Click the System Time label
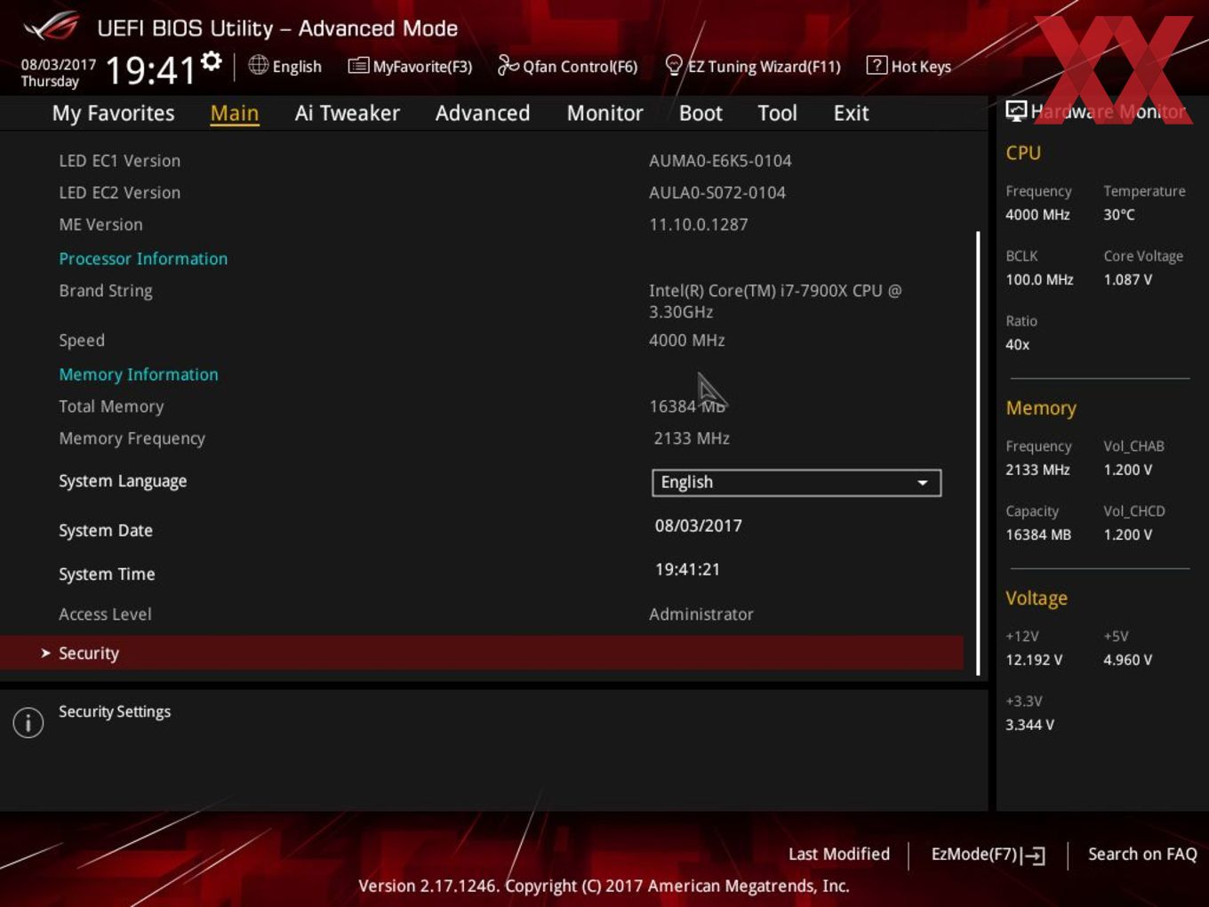The height and width of the screenshot is (907, 1209). pyautogui.click(x=107, y=574)
